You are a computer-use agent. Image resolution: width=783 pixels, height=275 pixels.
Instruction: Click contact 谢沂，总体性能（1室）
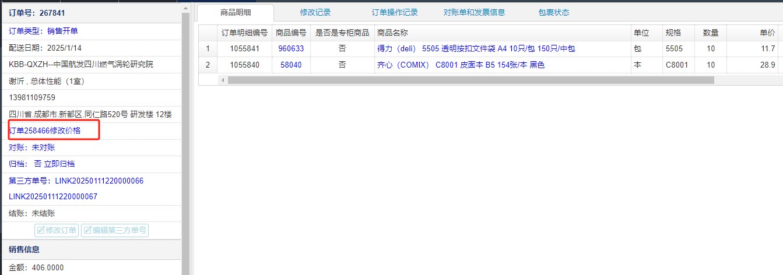47,81
